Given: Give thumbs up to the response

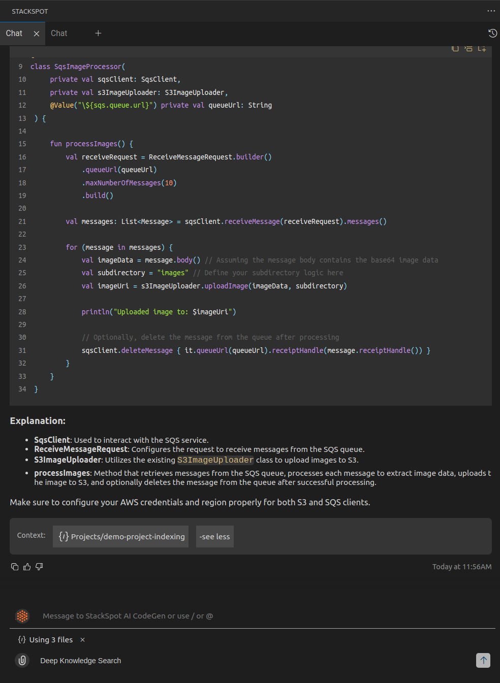Looking at the screenshot, I should pyautogui.click(x=27, y=567).
